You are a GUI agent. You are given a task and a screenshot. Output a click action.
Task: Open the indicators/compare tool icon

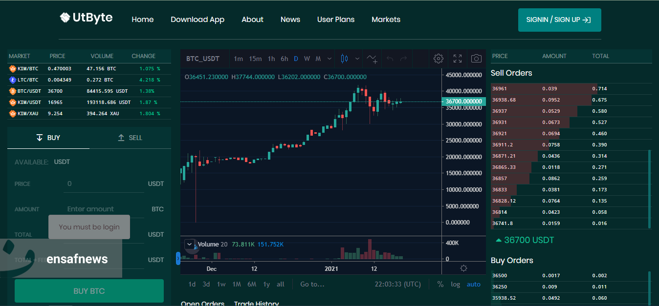tap(372, 59)
